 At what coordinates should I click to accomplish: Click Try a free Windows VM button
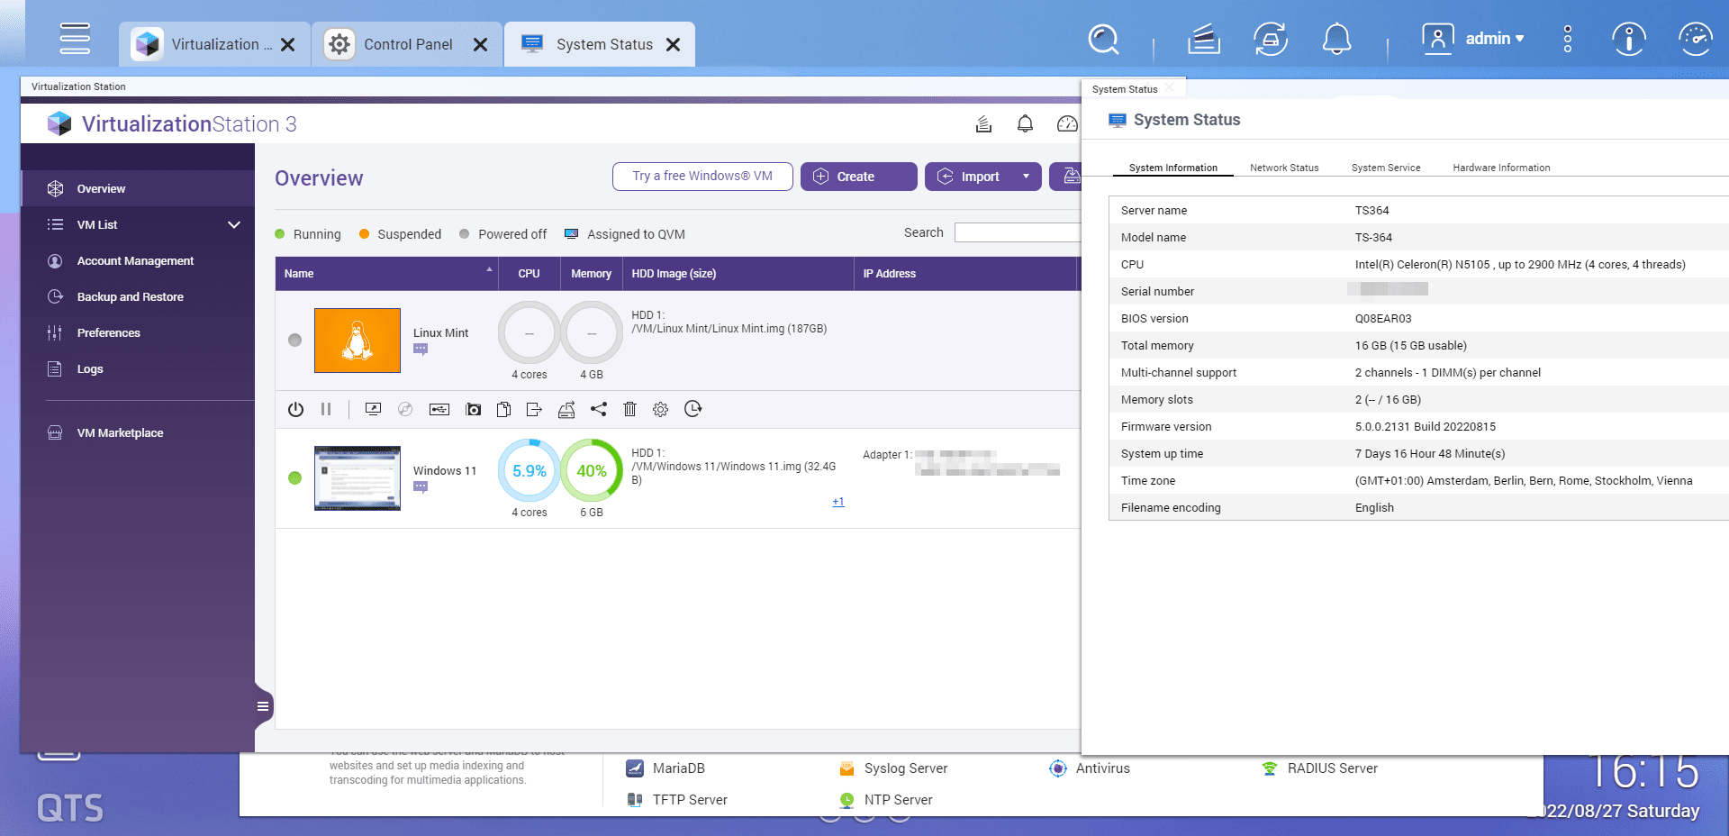[x=702, y=177]
